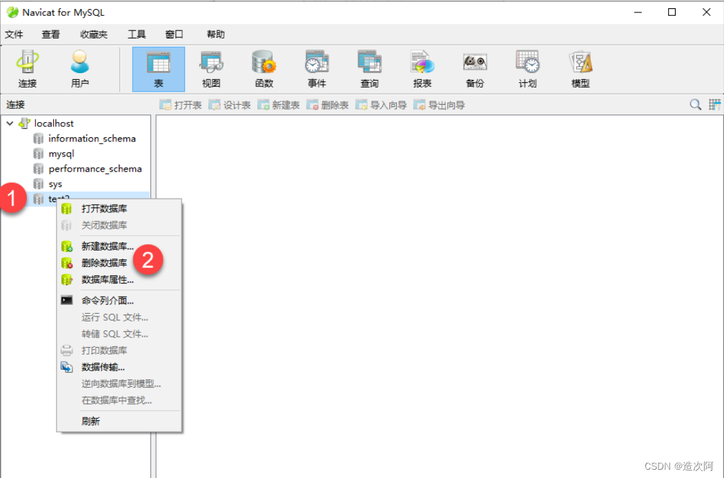
Task: Collapse the localhost connection node
Action: (x=10, y=123)
